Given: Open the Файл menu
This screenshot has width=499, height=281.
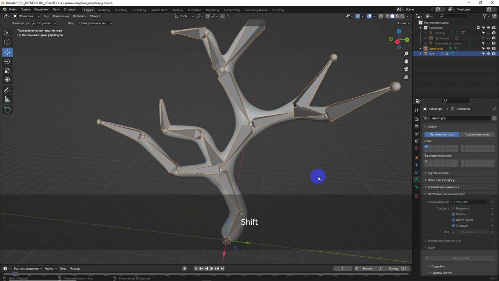Looking at the screenshot, I should pyautogui.click(x=13, y=9).
